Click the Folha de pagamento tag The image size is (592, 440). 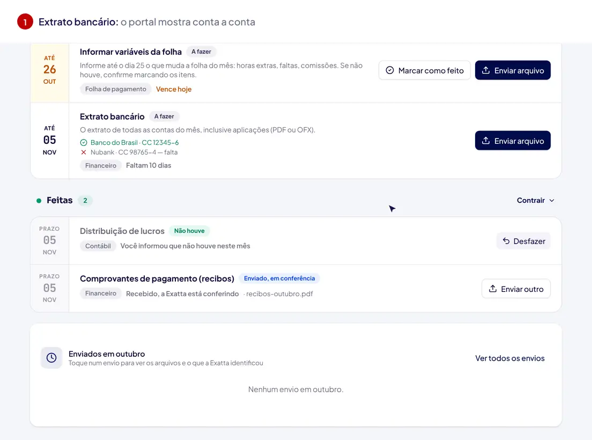coord(115,89)
